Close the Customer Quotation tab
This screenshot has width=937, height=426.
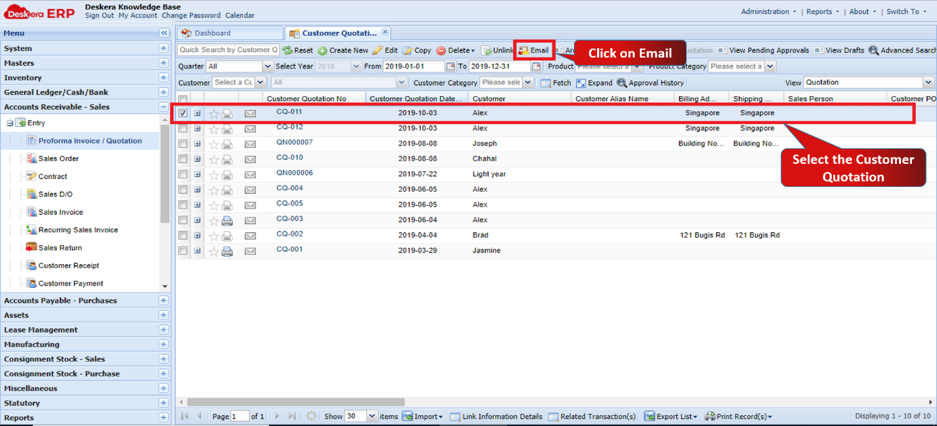pos(385,32)
